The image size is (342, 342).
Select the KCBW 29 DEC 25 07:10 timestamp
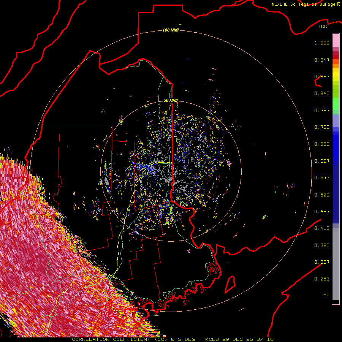tap(239, 339)
